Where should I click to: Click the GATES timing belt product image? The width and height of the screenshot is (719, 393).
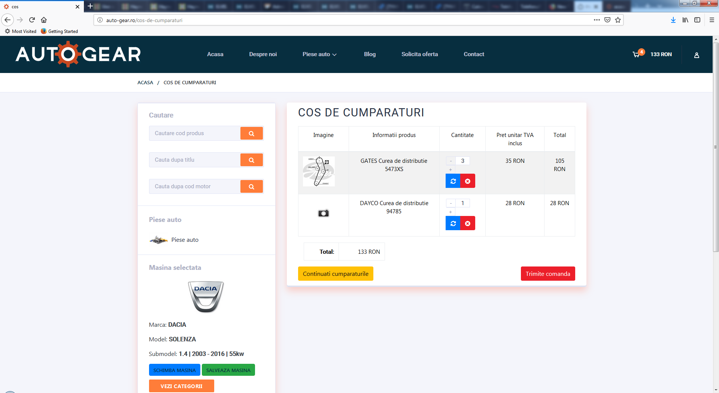coord(319,171)
